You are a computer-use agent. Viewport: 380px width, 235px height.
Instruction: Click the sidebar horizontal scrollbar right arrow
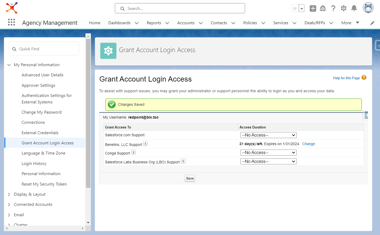coord(83,228)
